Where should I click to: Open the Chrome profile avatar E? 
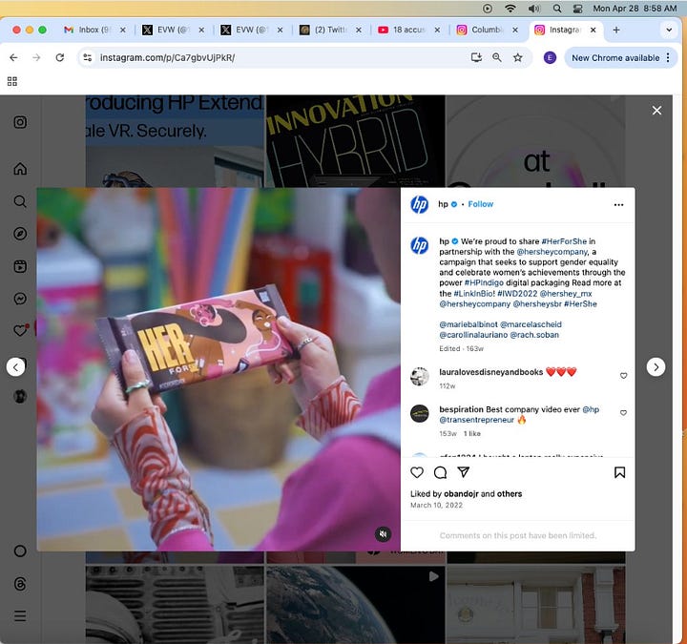pyautogui.click(x=550, y=57)
